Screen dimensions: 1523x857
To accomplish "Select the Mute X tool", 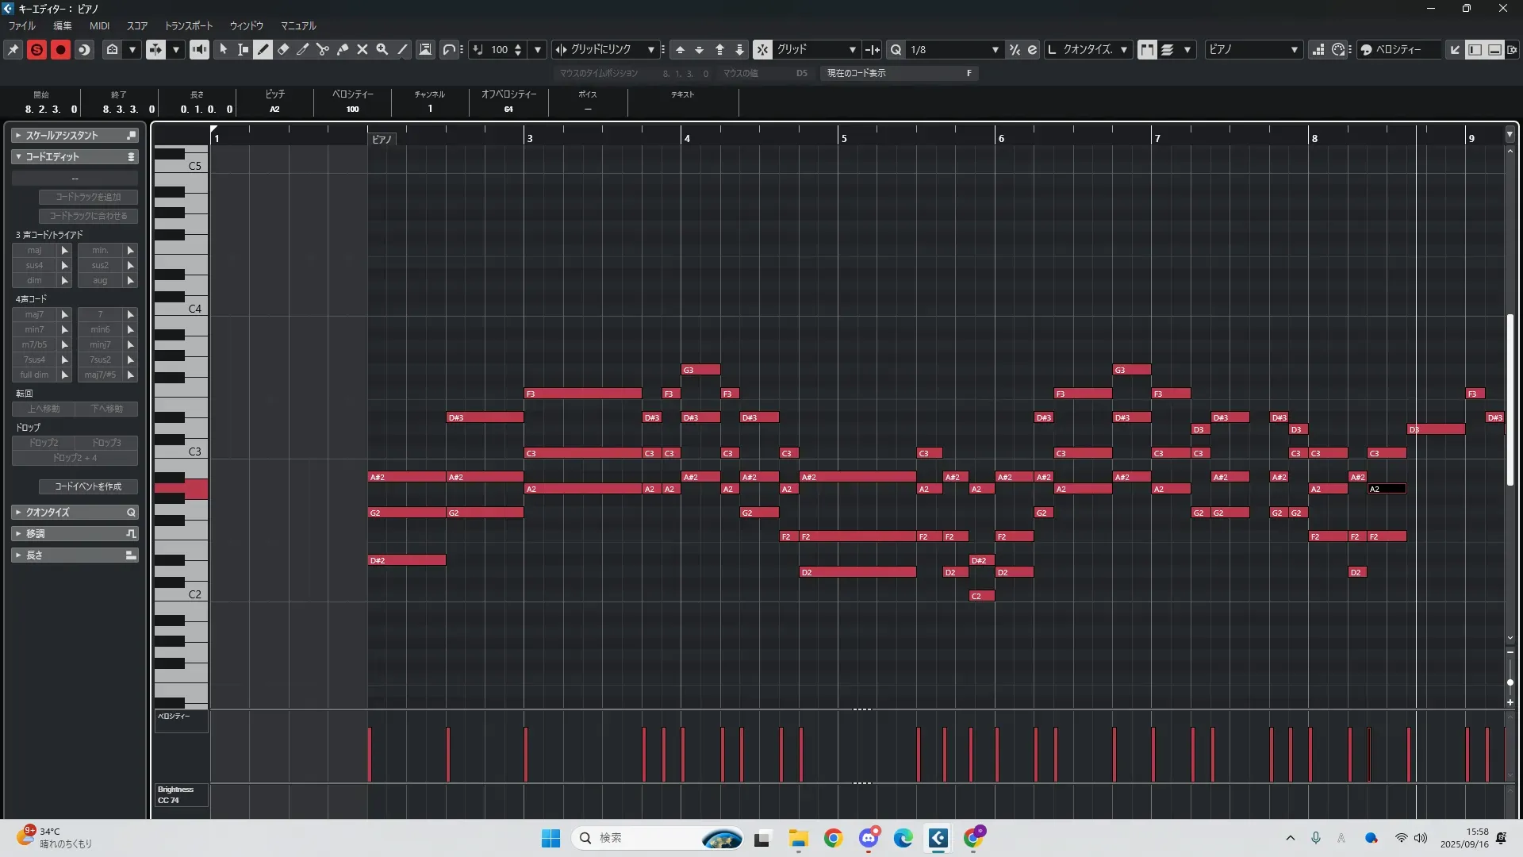I will pyautogui.click(x=363, y=49).
